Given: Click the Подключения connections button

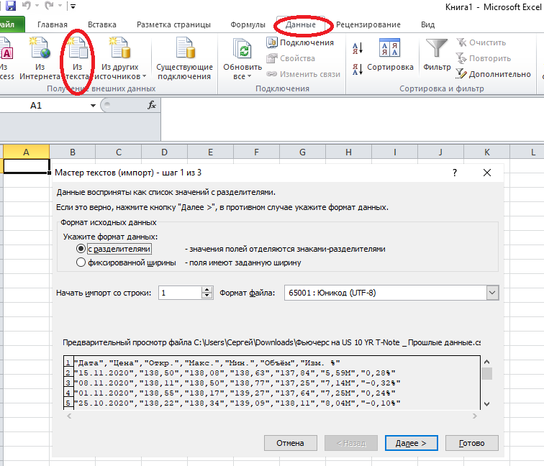Looking at the screenshot, I should click(301, 42).
